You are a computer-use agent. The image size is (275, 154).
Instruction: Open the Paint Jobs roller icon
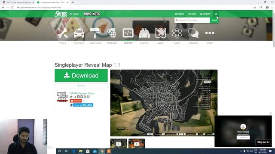click(95, 33)
